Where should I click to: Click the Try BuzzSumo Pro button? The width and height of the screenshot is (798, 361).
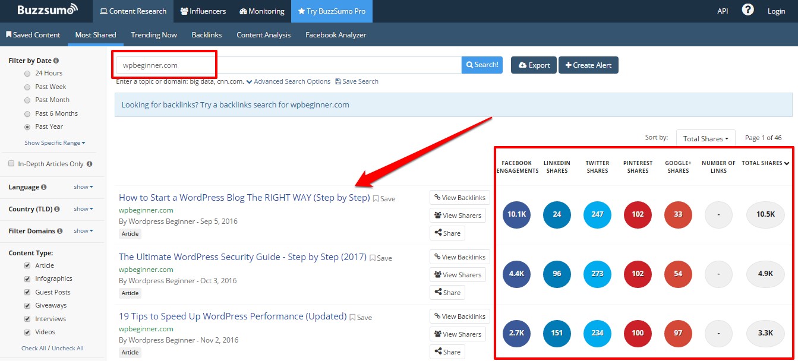coord(332,11)
